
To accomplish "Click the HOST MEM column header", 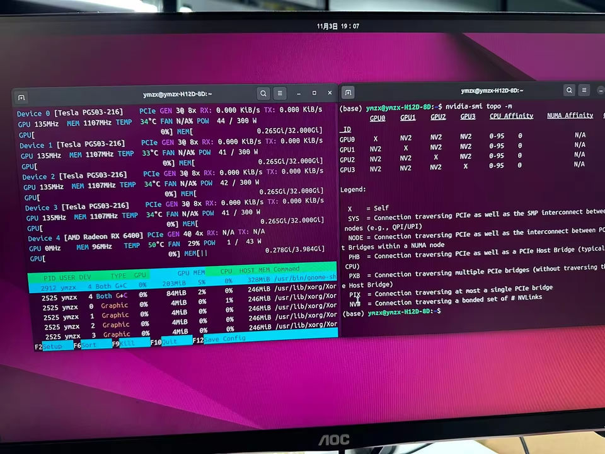I will point(255,271).
